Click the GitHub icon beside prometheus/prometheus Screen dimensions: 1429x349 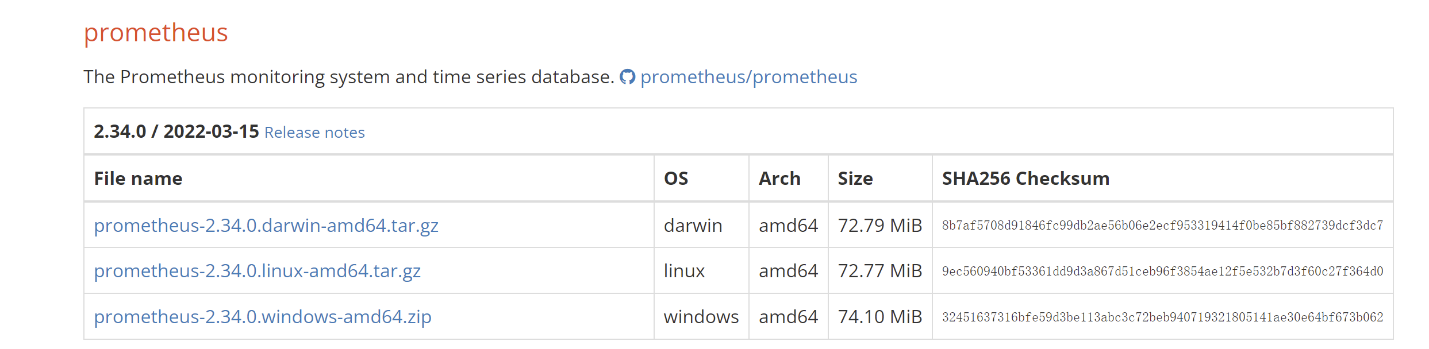(x=627, y=77)
